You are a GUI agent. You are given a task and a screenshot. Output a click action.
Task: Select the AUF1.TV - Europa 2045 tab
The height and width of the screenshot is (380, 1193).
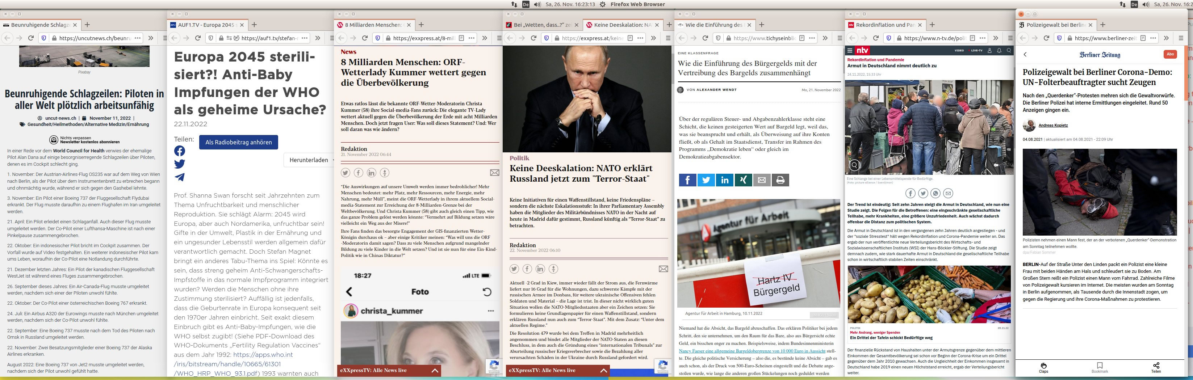point(207,25)
